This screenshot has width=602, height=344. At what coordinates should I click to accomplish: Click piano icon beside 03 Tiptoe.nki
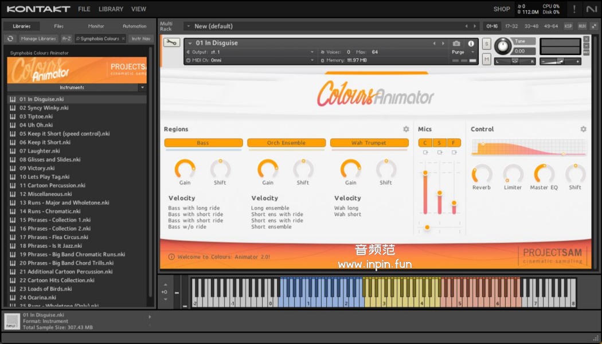pyautogui.click(x=13, y=116)
